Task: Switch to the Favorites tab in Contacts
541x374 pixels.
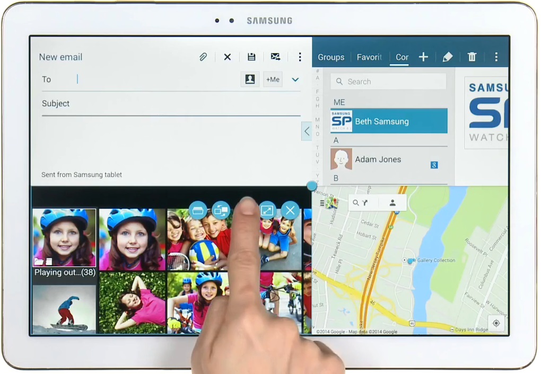Action: (369, 57)
